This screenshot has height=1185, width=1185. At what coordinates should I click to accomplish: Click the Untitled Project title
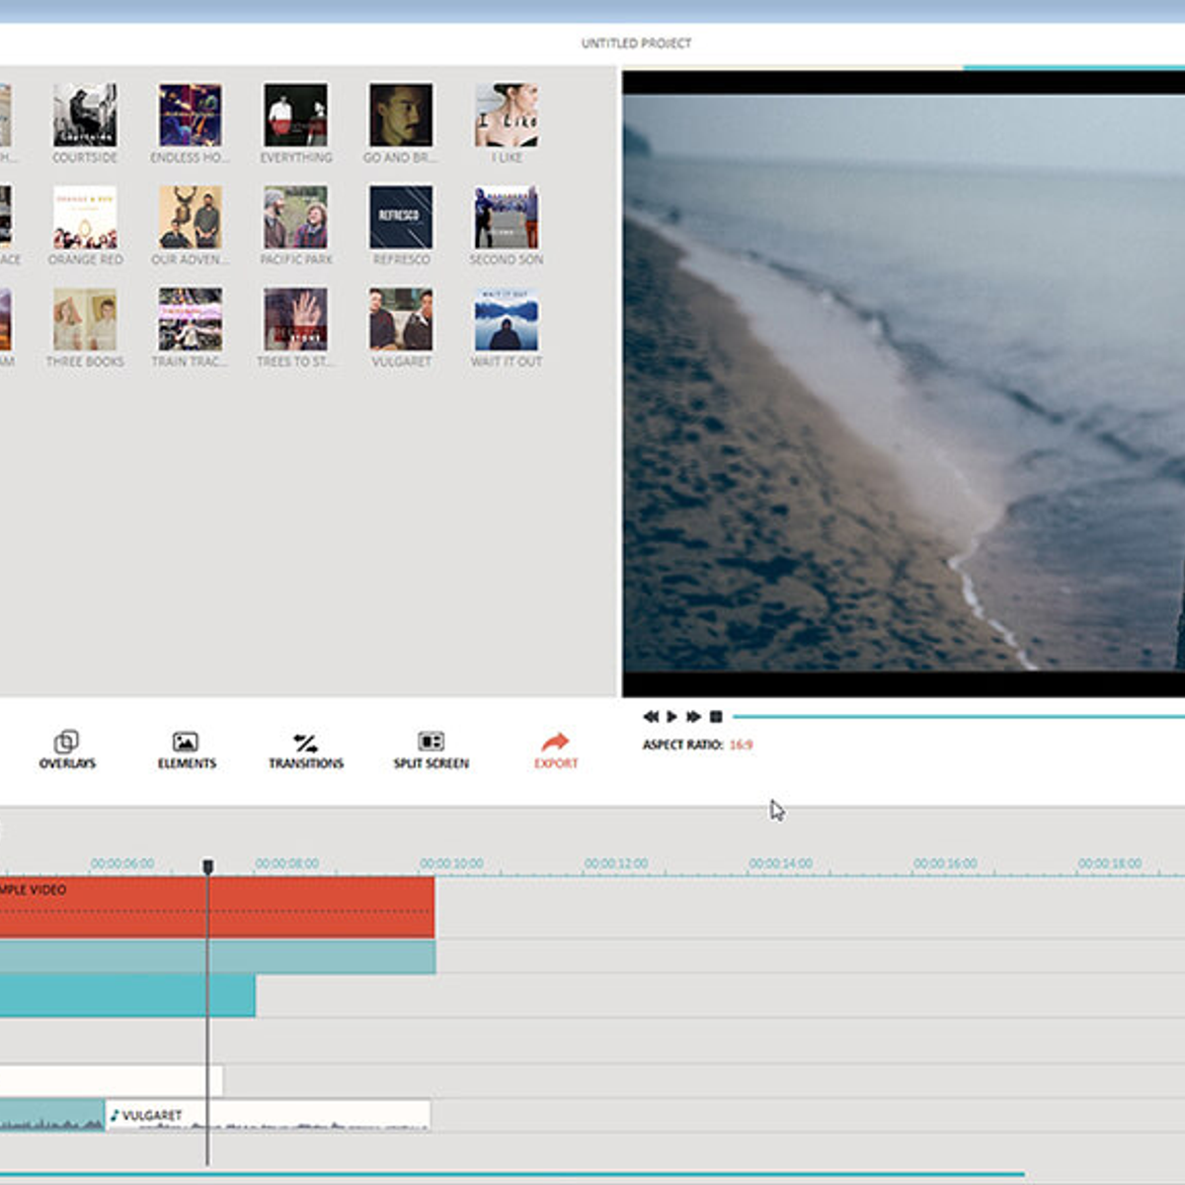point(636,43)
